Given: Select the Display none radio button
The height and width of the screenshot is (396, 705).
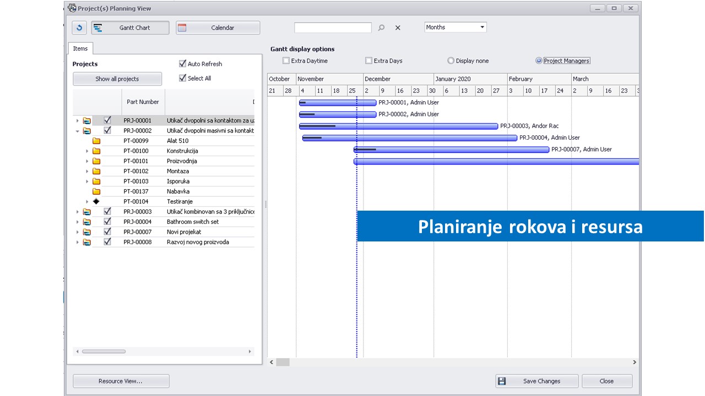Looking at the screenshot, I should (x=451, y=61).
